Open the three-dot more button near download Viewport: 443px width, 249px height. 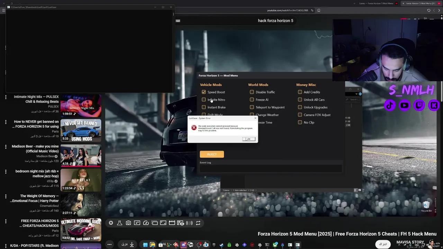[x=109, y=245]
